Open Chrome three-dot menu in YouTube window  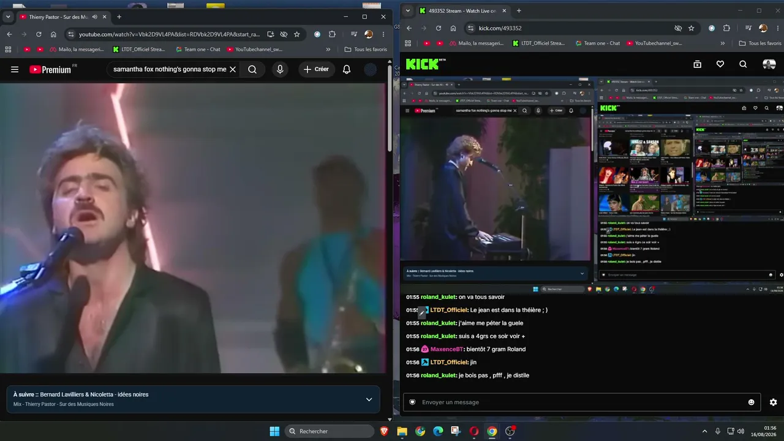click(383, 34)
